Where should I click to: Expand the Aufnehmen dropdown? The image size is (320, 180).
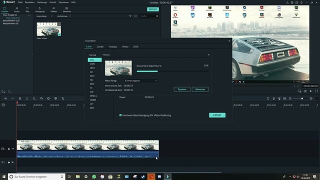click(x=63, y=16)
